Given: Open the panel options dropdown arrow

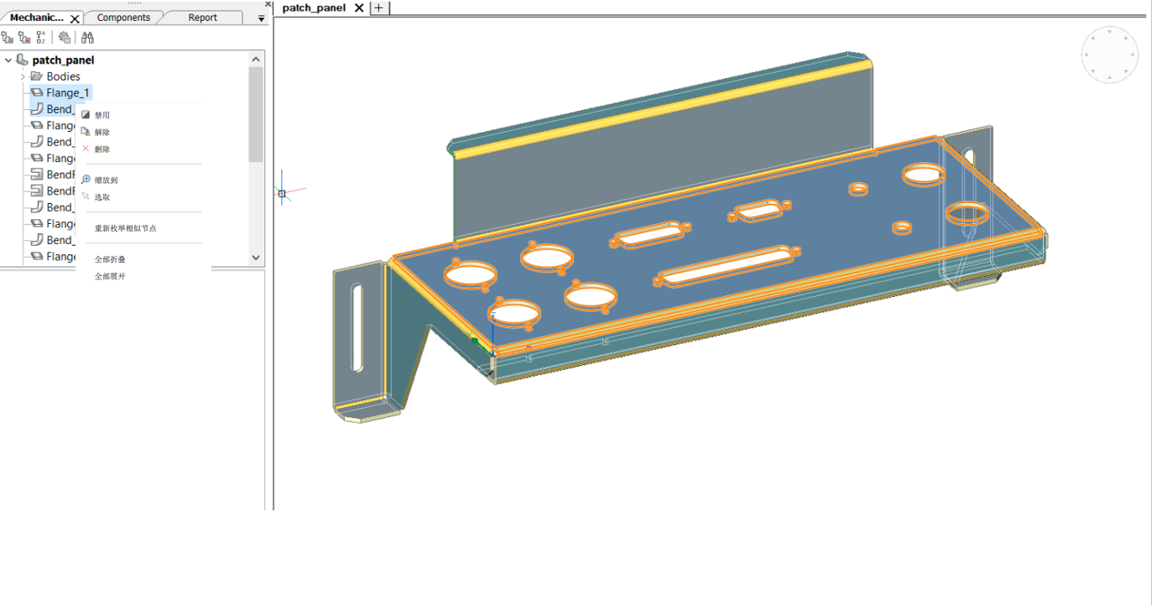Looking at the screenshot, I should 261,18.
